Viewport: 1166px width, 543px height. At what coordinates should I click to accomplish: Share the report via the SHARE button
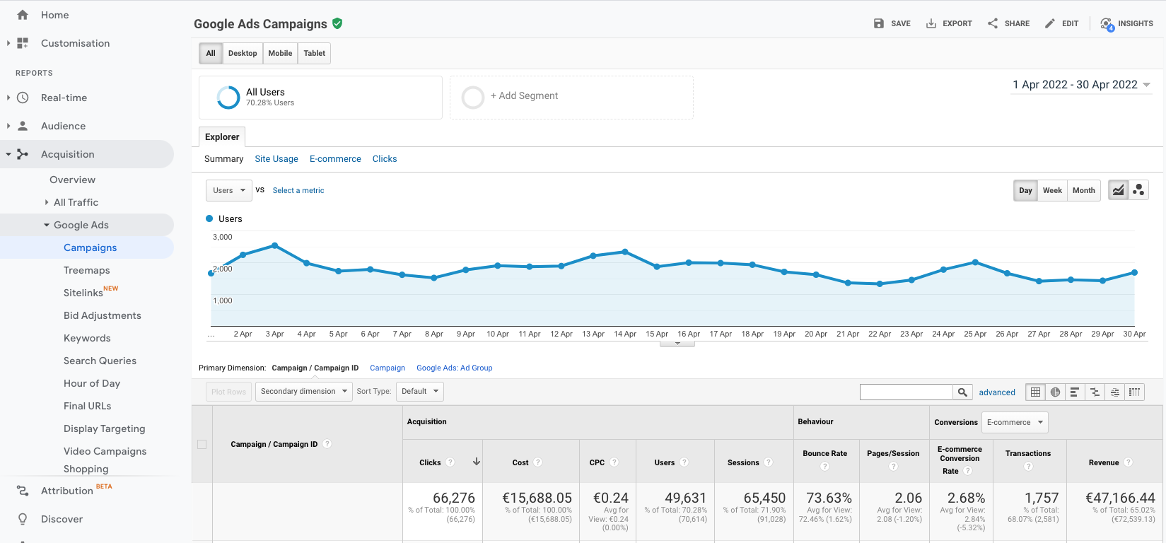[x=1008, y=23]
